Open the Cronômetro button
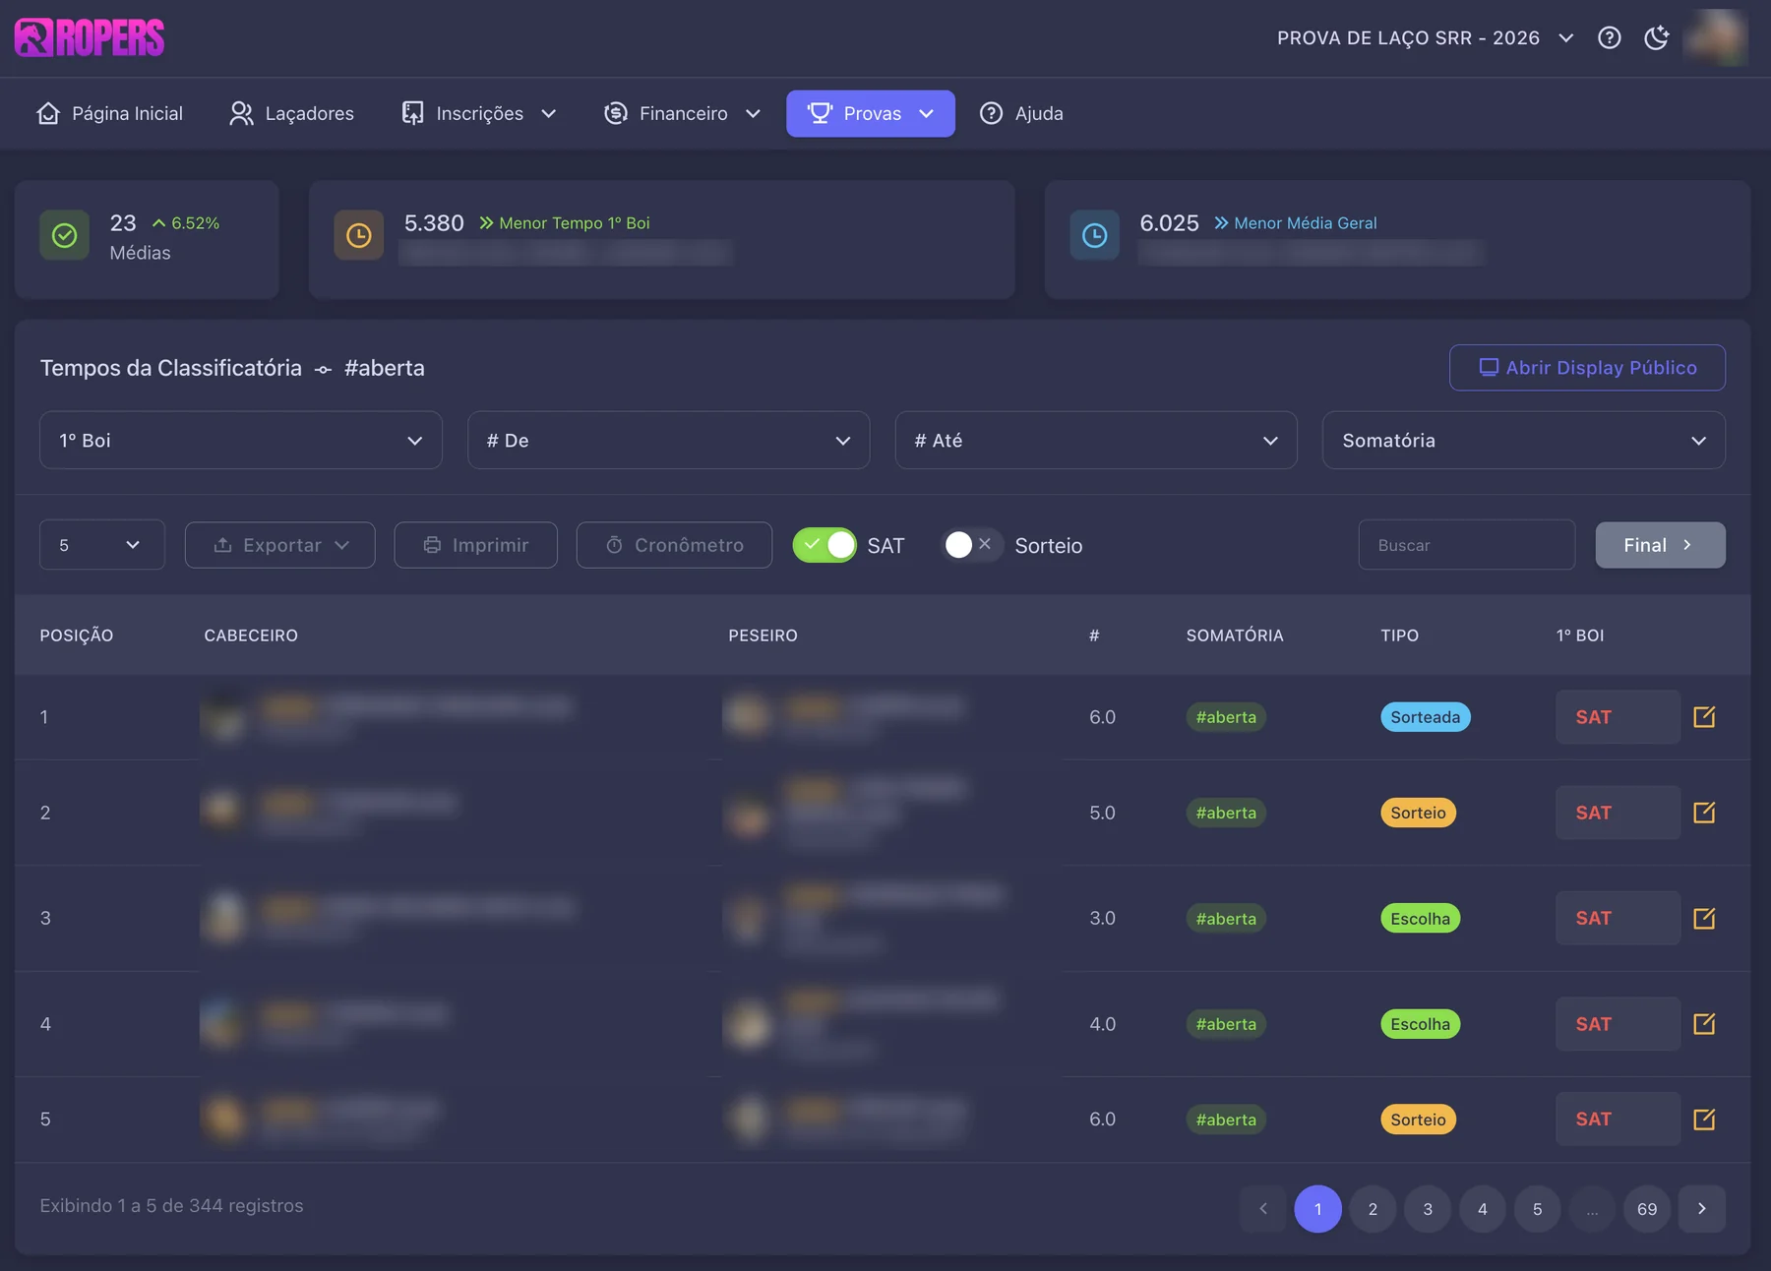1771x1271 pixels. 674,544
